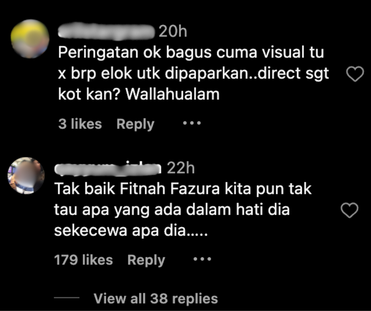Click 'Peringatan ok bagus cuma visual' text line

[191, 52]
